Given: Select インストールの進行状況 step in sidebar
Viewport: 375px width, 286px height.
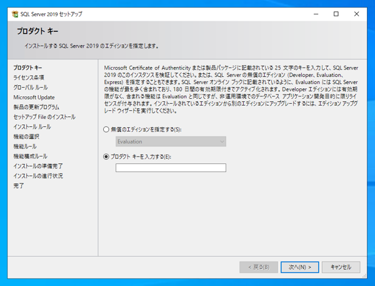Looking at the screenshot, I should 38,176.
